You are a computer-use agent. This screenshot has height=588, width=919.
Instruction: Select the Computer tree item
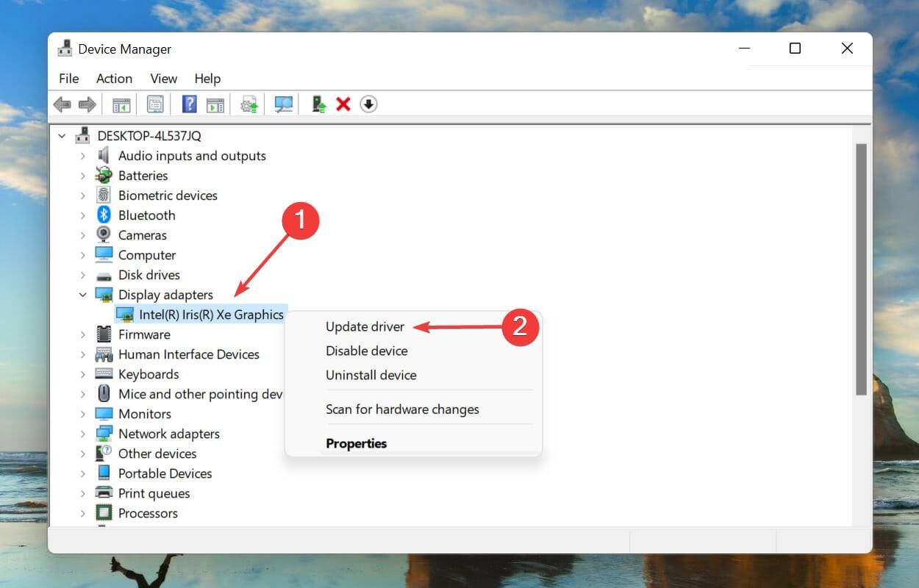[147, 255]
